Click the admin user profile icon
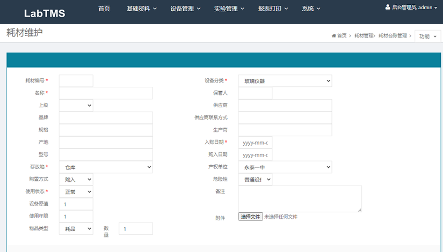Screen dimensions: 443x252 click(388, 8)
